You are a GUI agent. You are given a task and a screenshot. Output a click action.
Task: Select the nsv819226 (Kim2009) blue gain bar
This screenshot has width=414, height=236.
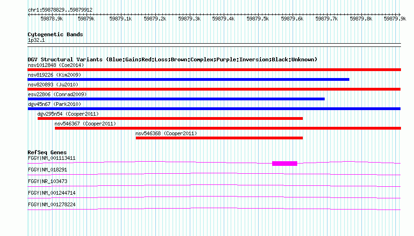tap(188, 79)
